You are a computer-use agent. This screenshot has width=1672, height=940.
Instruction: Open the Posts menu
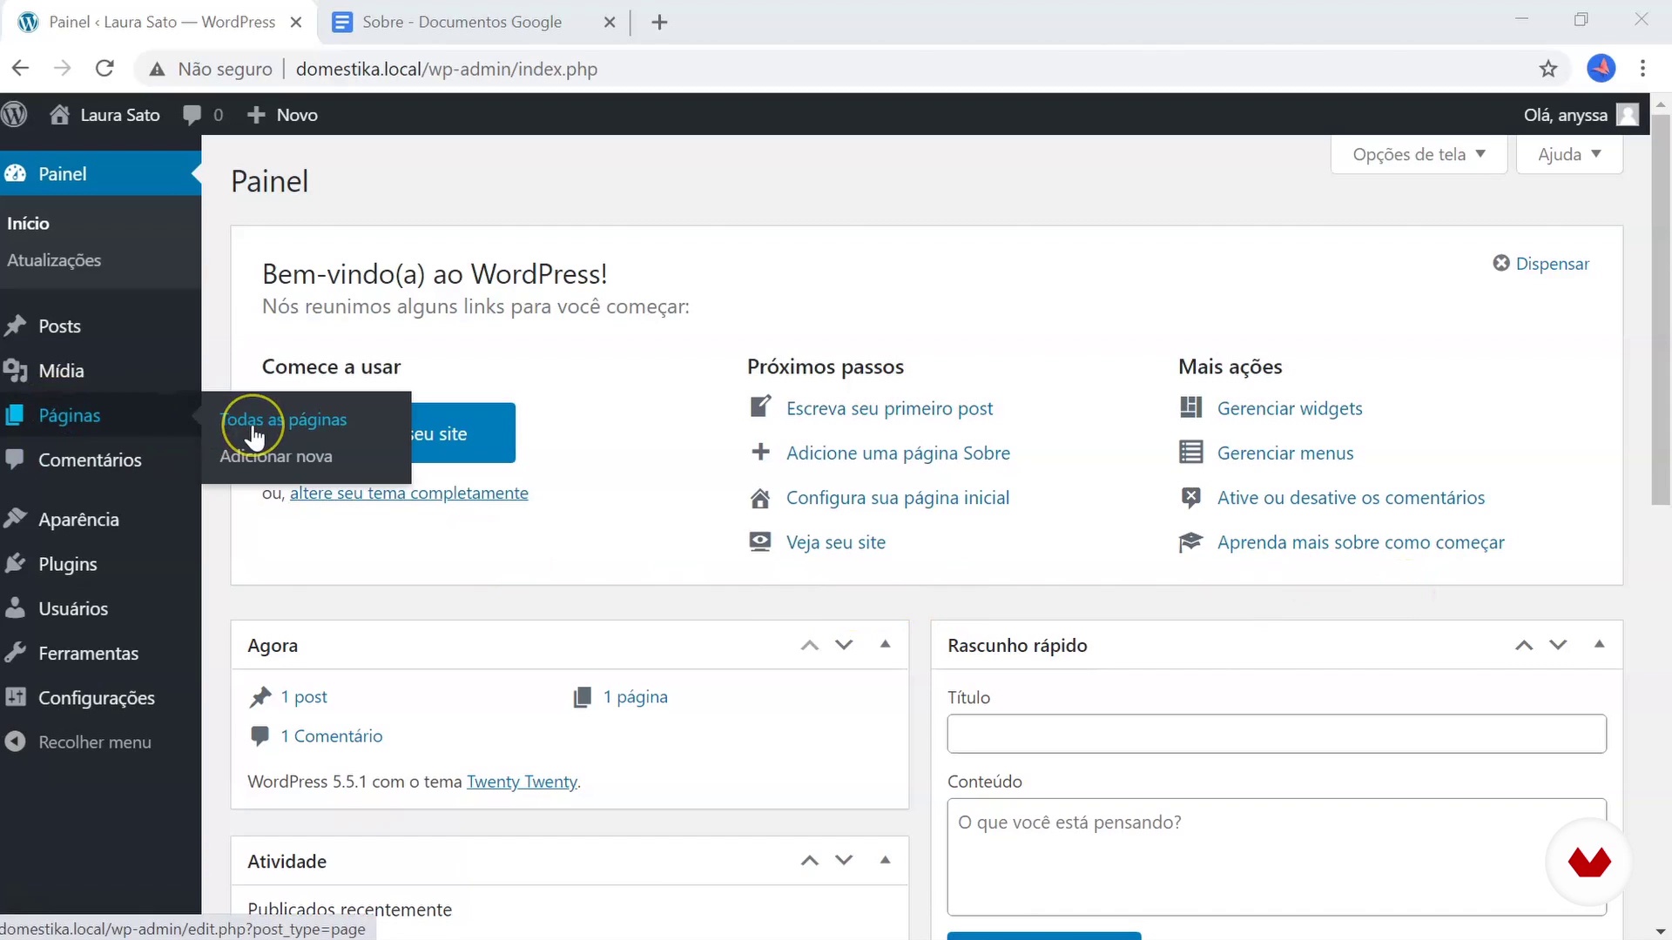tap(59, 326)
